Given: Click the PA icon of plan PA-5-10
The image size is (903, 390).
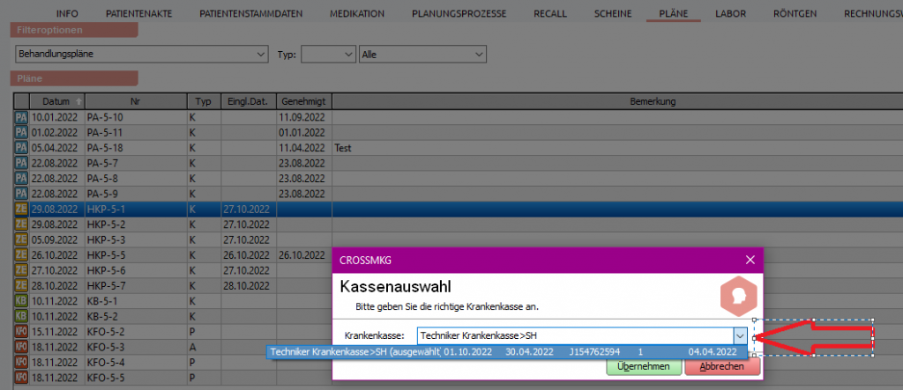Looking at the screenshot, I should click(x=21, y=118).
